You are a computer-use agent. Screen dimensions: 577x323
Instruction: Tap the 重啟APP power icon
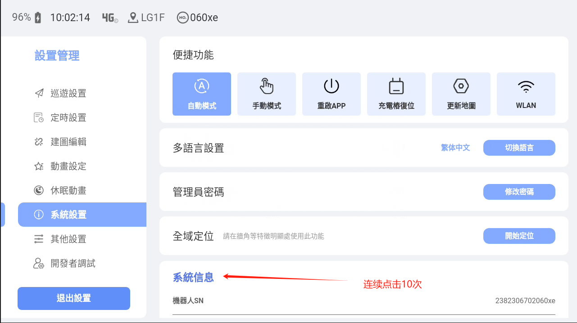click(x=332, y=85)
